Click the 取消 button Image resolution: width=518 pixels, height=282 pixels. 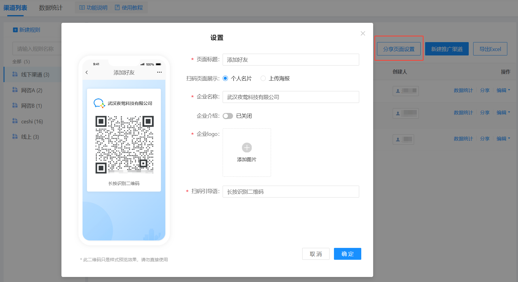point(316,254)
